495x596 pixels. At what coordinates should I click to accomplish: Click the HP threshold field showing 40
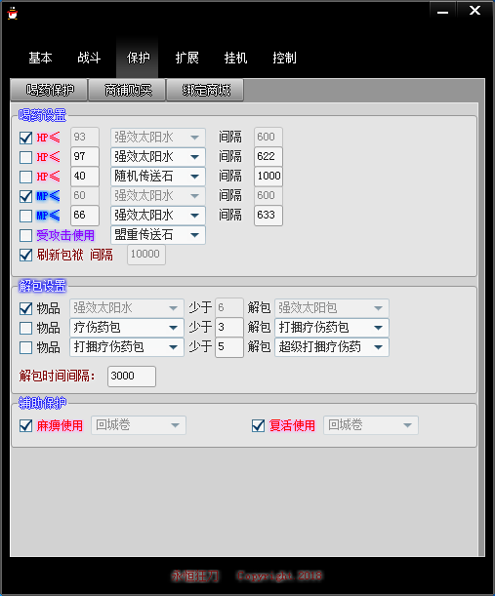click(85, 177)
